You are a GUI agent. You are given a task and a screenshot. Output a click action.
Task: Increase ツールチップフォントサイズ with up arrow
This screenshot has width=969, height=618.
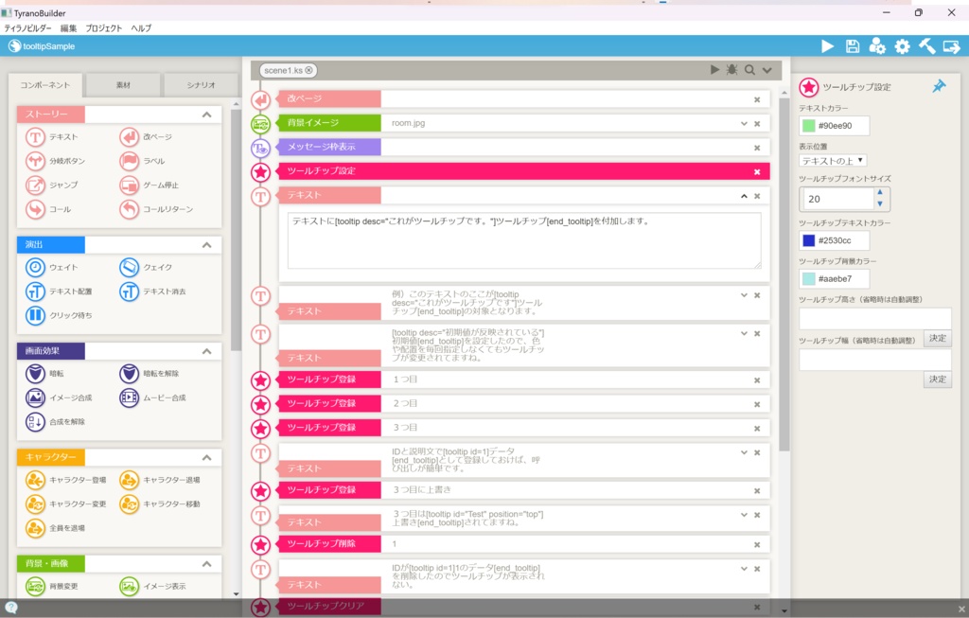[x=880, y=192]
